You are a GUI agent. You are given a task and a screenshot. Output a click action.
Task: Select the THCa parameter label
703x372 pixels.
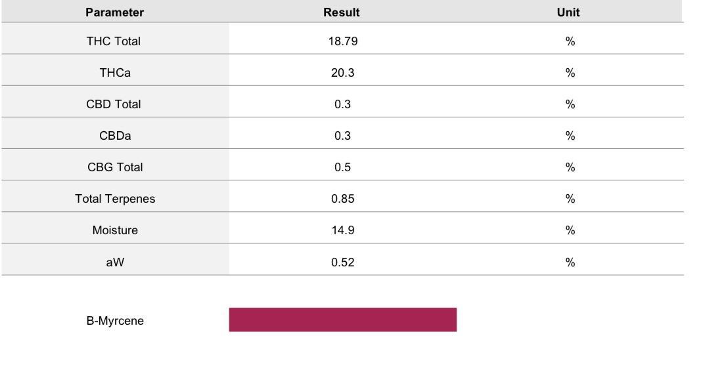click(115, 73)
